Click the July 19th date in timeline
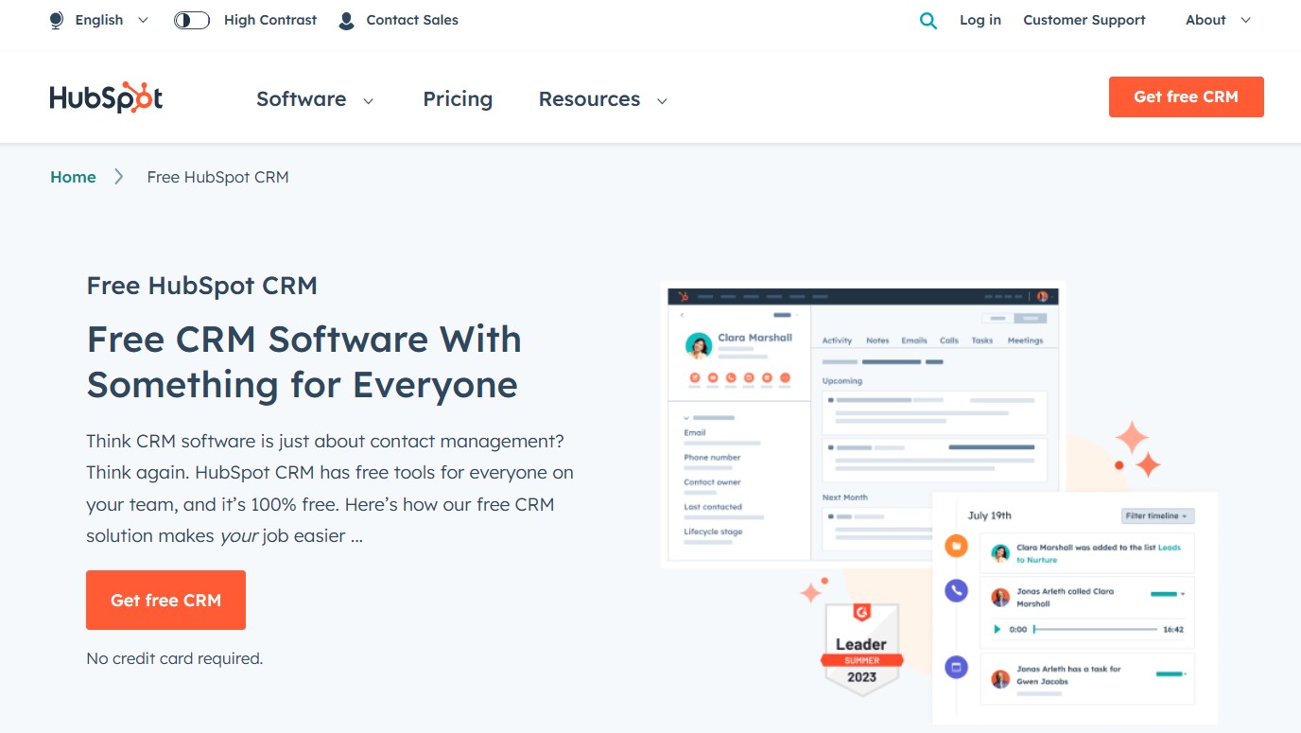Screen dimensions: 1301x733 [990, 515]
